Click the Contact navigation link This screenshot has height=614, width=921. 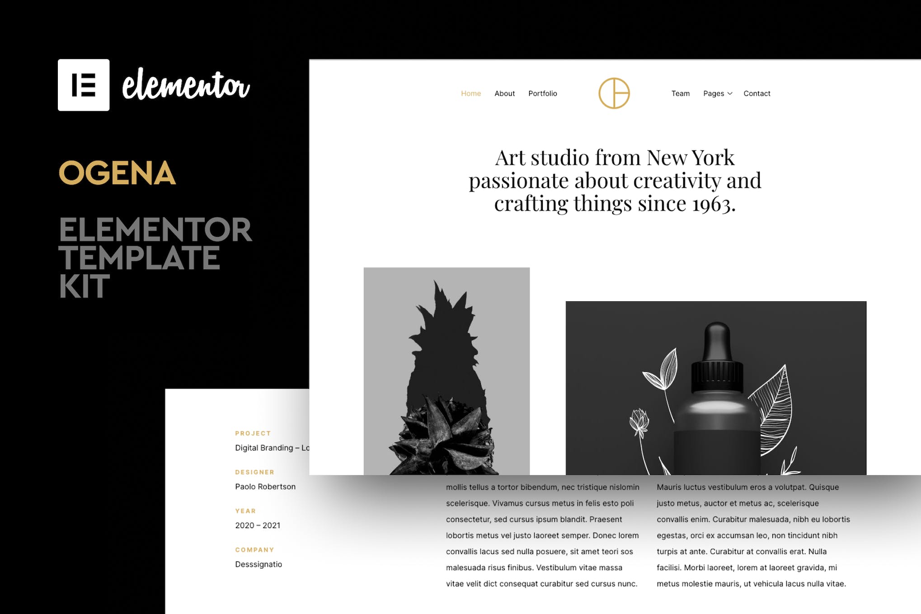[x=757, y=93]
